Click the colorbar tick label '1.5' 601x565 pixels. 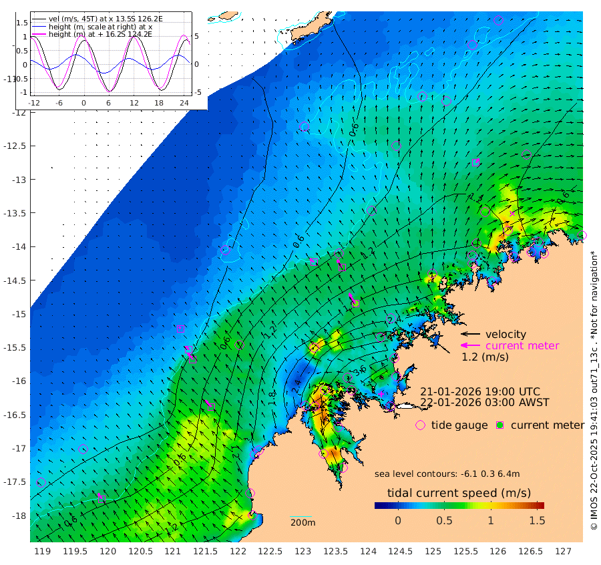[537, 520]
